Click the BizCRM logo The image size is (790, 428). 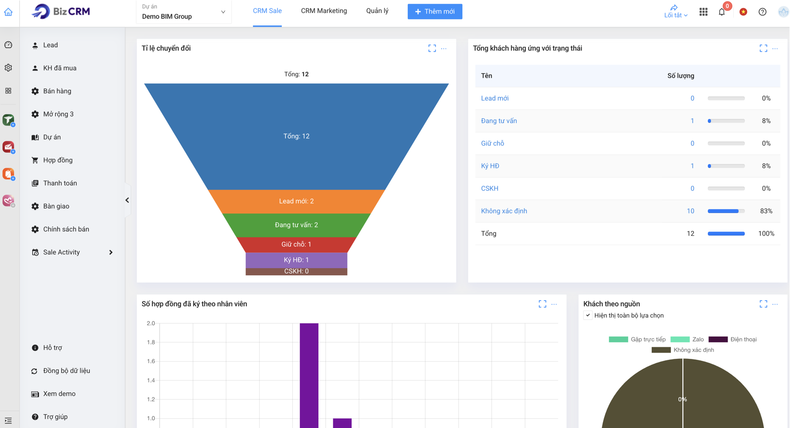pyautogui.click(x=61, y=11)
